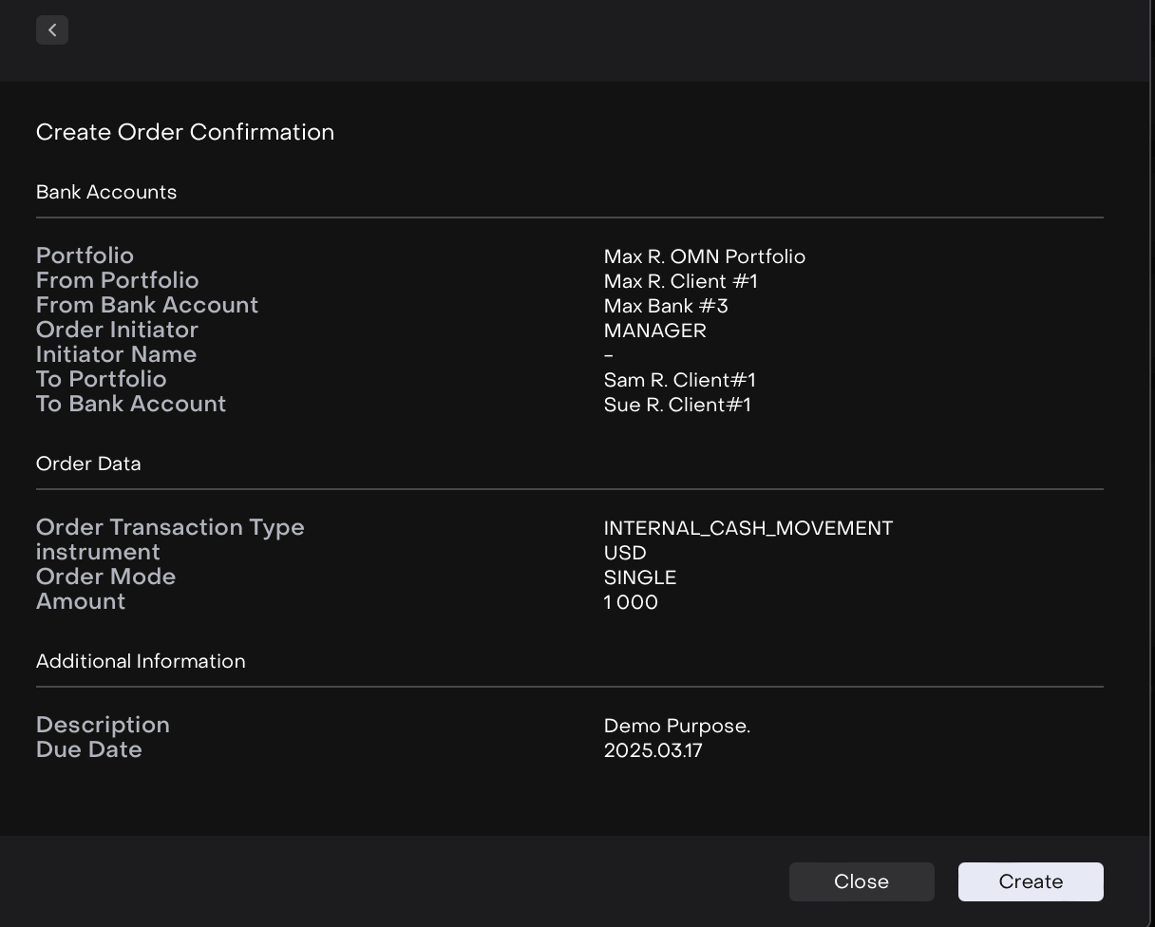Select the 1 000 amount value
The height and width of the screenshot is (927, 1155).
(x=631, y=602)
